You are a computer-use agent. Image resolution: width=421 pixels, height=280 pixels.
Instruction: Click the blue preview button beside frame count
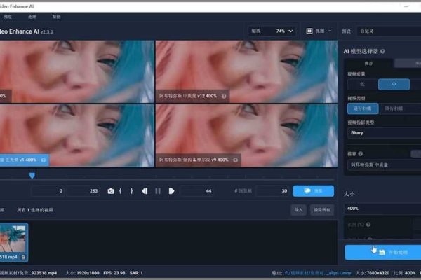coord(314,191)
